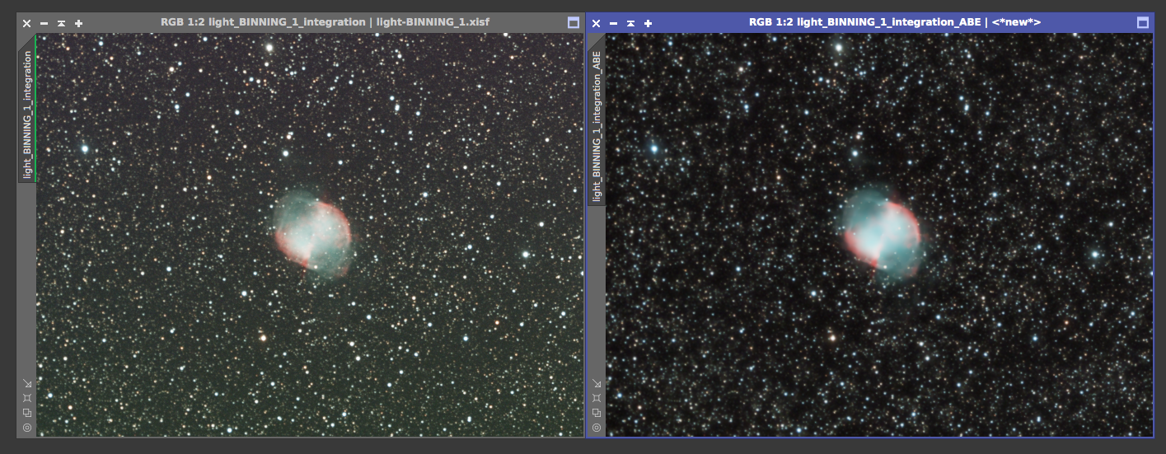The width and height of the screenshot is (1166, 454).
Task: Maximize the integration_ABE window with plus button
Action: [x=649, y=23]
